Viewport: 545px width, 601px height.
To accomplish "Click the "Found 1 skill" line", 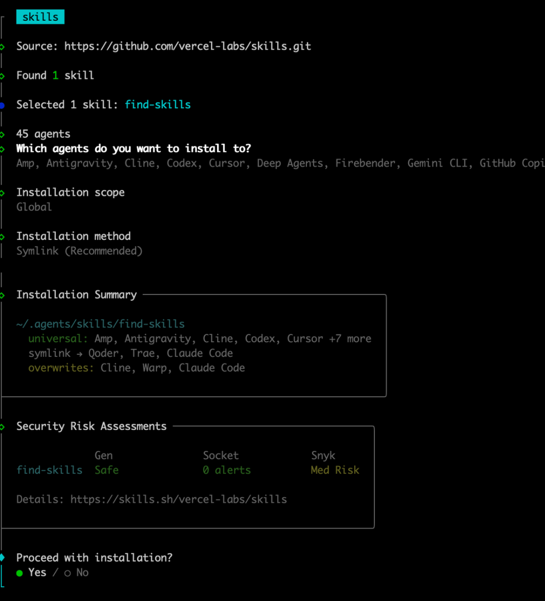I will (x=55, y=76).
